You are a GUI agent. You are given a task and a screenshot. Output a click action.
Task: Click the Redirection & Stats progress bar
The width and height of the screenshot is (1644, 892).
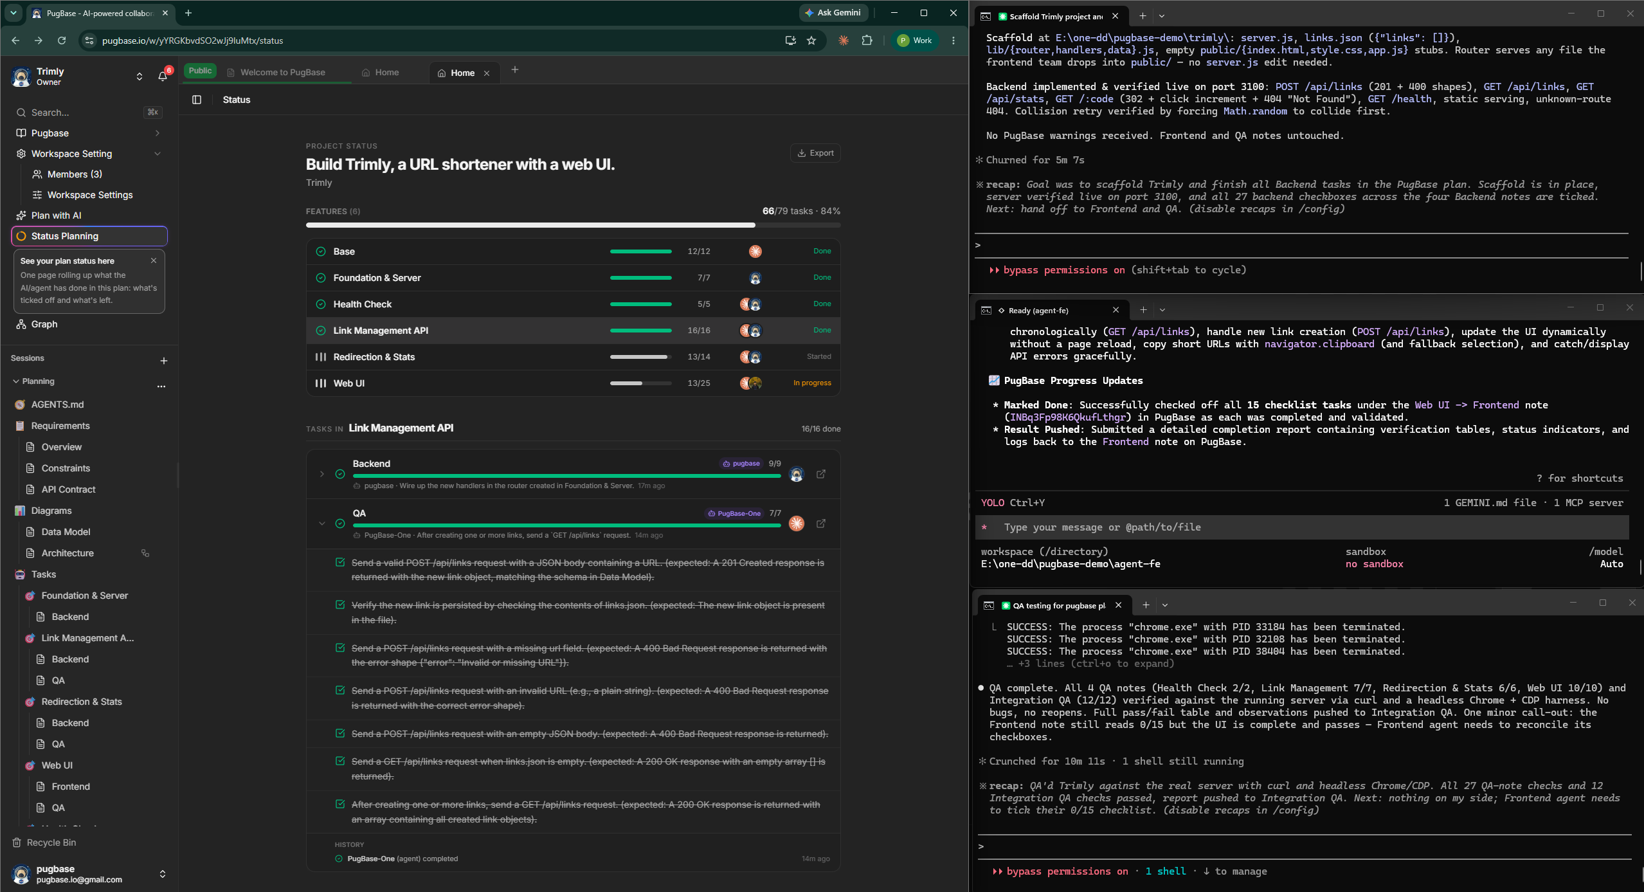click(640, 357)
